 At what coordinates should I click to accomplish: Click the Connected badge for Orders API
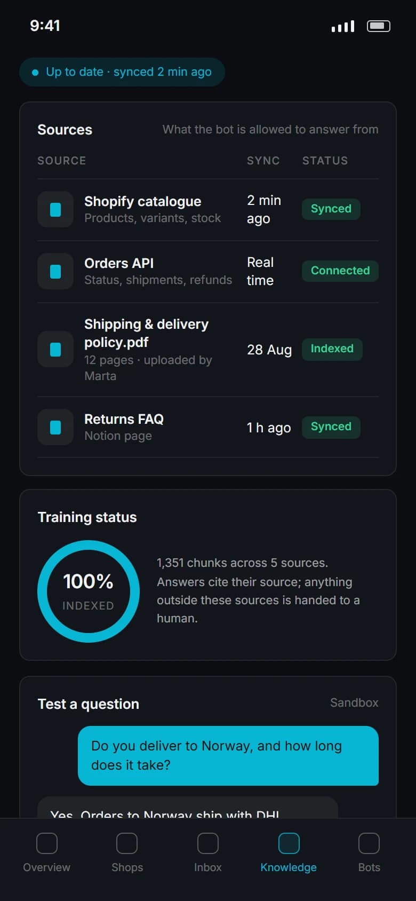[x=340, y=271]
